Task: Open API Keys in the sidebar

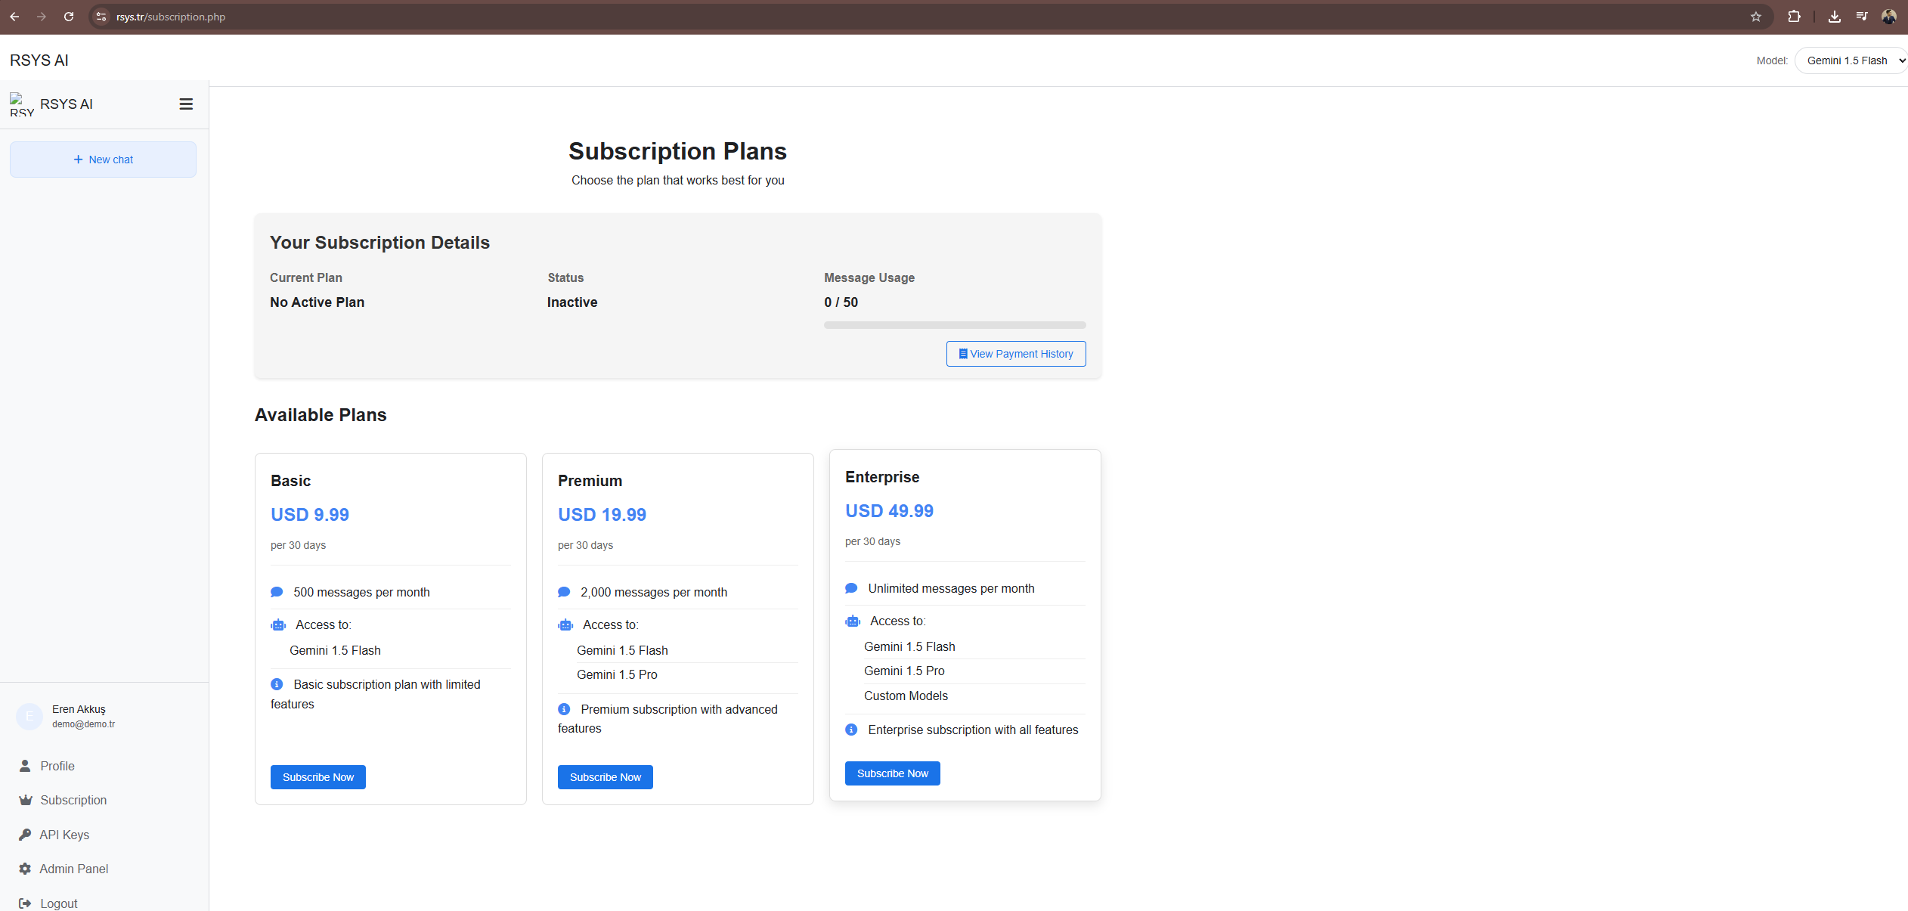Action: pos(64,835)
